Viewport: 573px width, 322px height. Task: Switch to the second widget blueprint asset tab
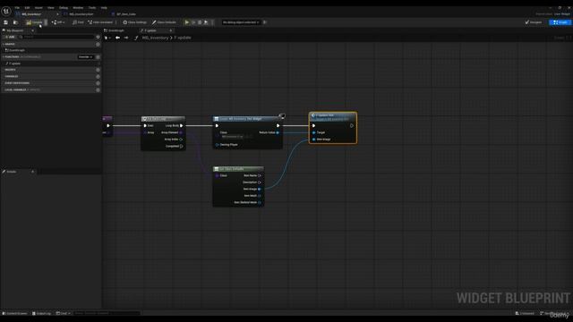81,14
